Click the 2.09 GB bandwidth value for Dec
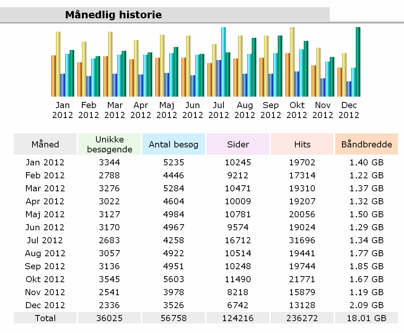Image resolution: width=404 pixels, height=333 pixels. (x=367, y=306)
